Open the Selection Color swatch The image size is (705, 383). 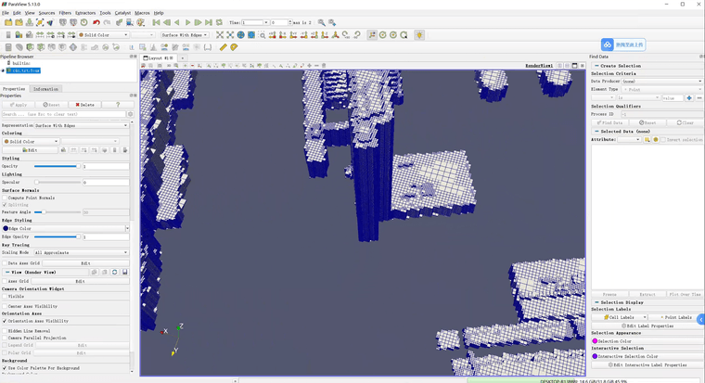pos(595,341)
